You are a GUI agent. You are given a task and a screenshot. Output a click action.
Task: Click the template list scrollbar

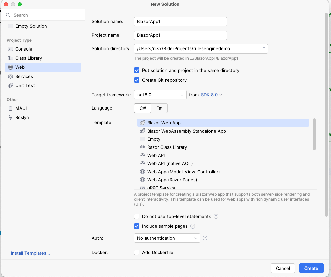click(314, 134)
